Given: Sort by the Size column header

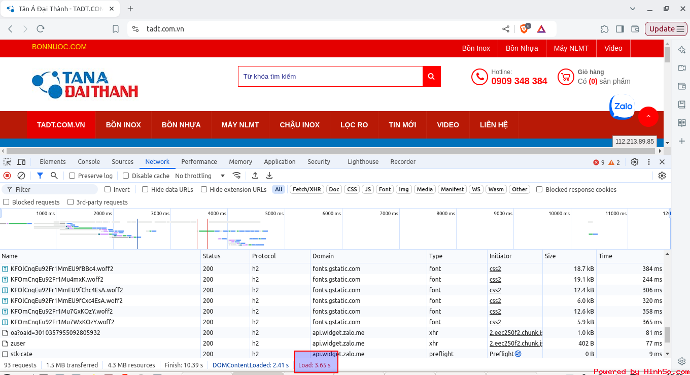Looking at the screenshot, I should 569,256.
